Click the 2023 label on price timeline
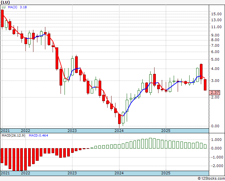This screenshot has height=181, width=225. pos(72,131)
